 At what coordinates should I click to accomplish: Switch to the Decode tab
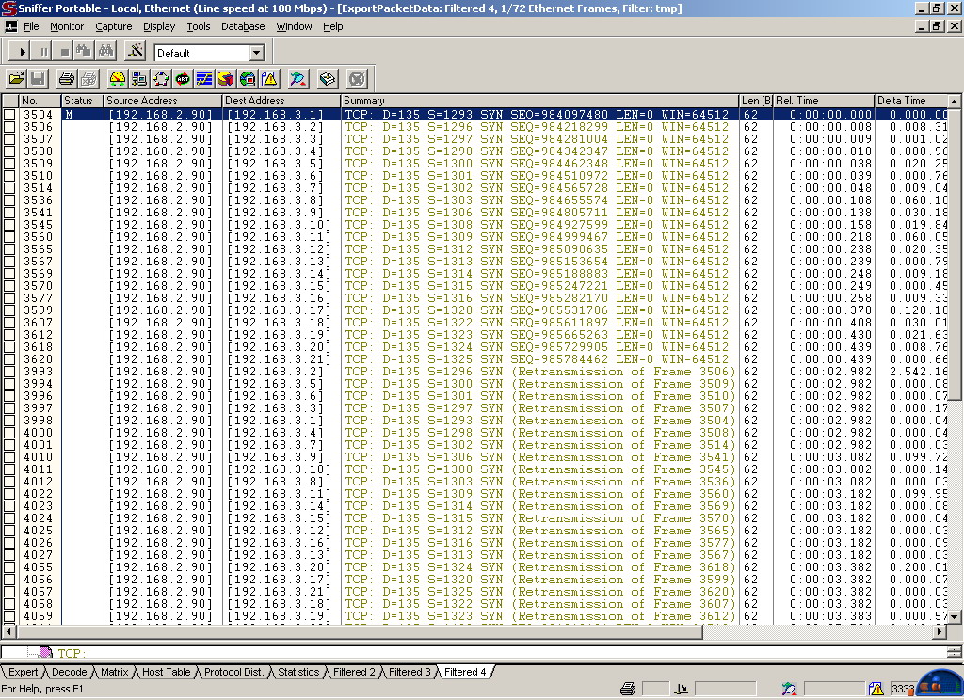(69, 672)
